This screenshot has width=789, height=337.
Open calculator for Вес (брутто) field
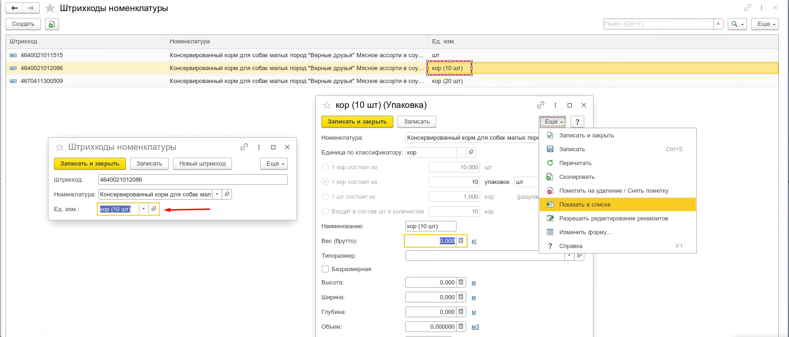tap(461, 241)
